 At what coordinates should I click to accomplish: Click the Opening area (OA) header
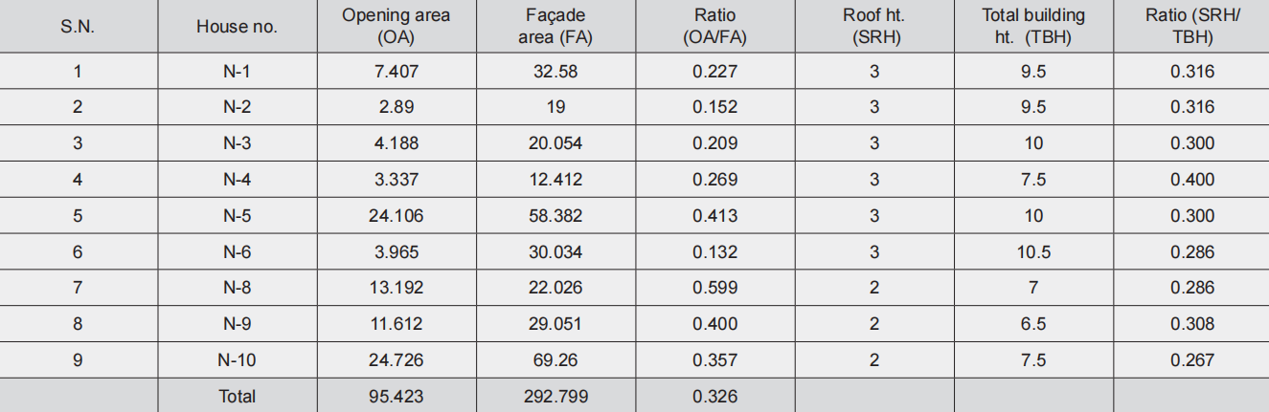click(396, 27)
